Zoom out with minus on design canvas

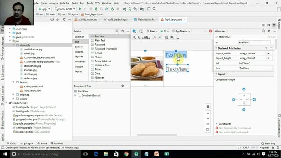click(208, 118)
